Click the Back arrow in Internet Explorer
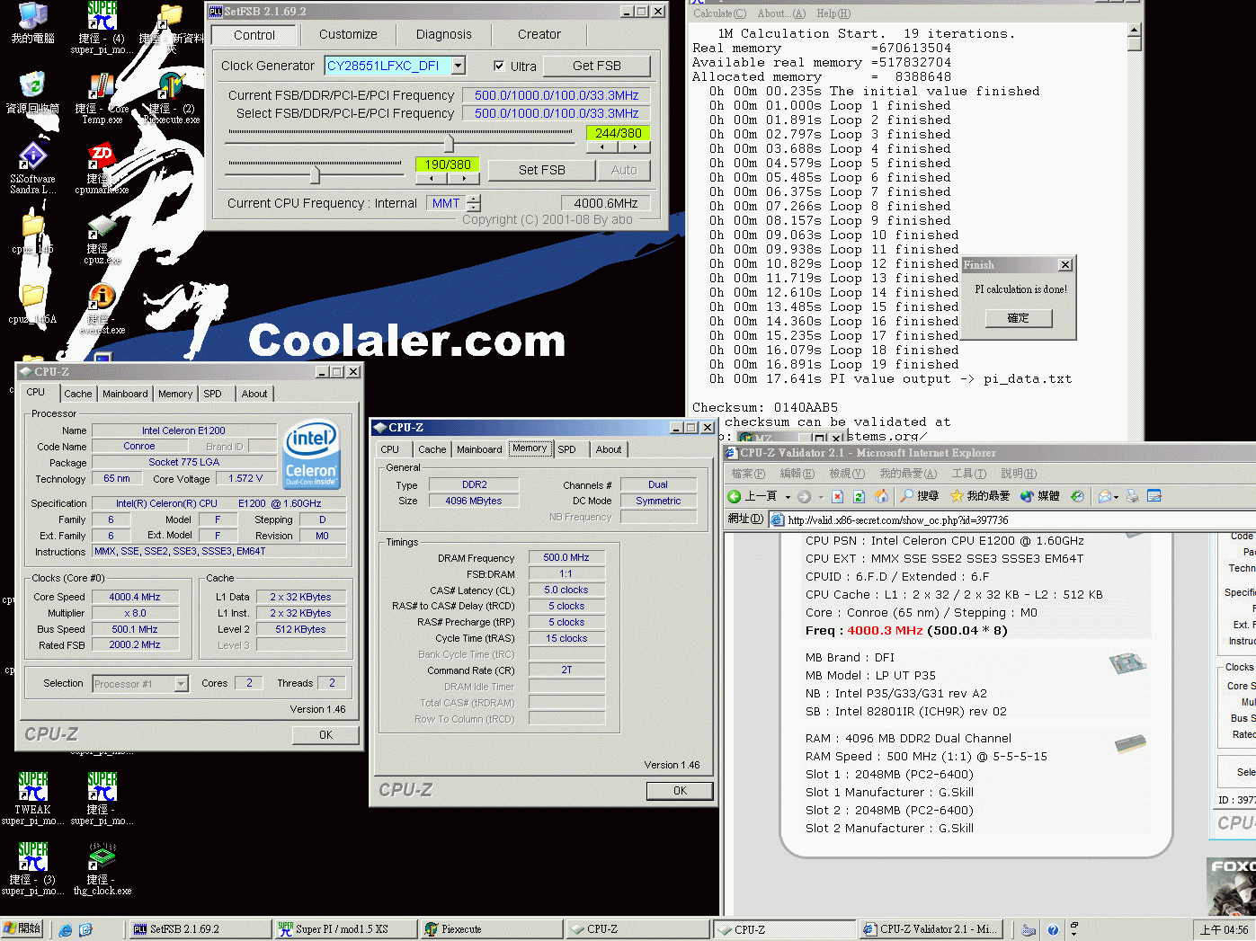Screen dimensions: 1256x941 (735, 496)
